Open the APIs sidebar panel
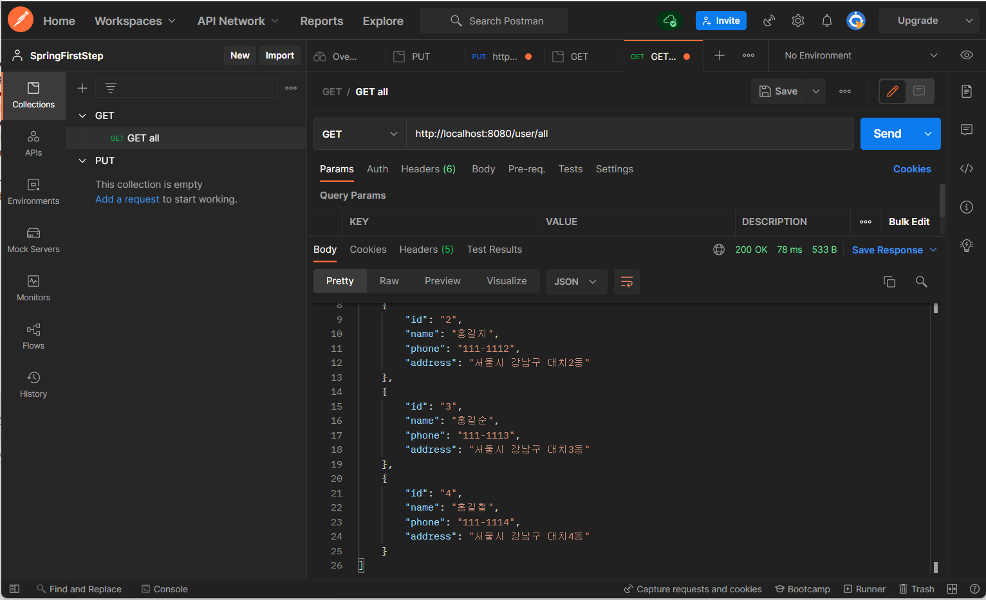The width and height of the screenshot is (986, 600). pyautogui.click(x=33, y=143)
